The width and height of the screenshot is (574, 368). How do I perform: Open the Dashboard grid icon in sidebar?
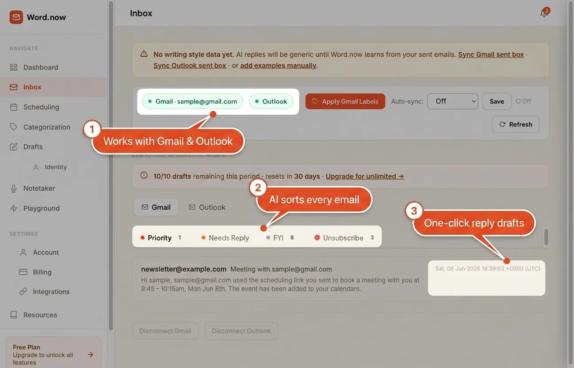click(14, 67)
